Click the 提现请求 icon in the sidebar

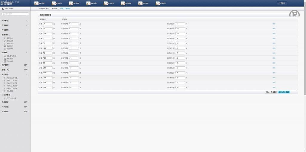[4, 38]
